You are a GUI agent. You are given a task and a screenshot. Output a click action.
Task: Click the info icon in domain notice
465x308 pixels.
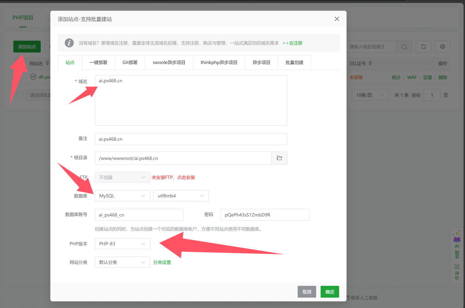coord(69,43)
